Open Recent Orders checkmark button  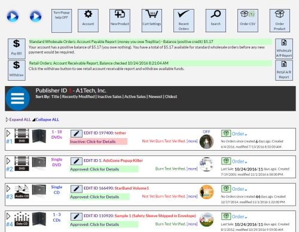point(184,20)
